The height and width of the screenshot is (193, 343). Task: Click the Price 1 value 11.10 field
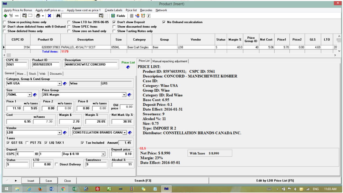(15, 108)
